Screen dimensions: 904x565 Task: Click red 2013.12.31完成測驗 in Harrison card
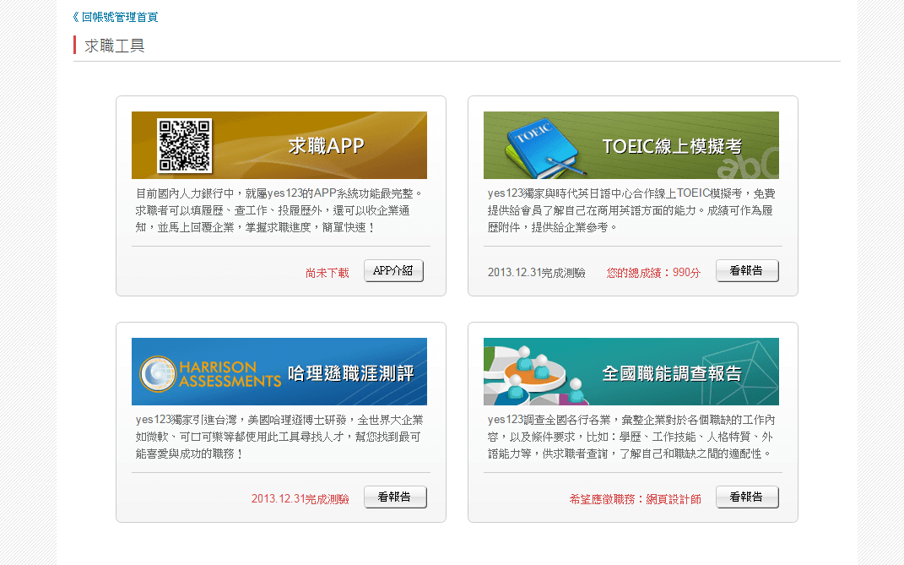[300, 498]
